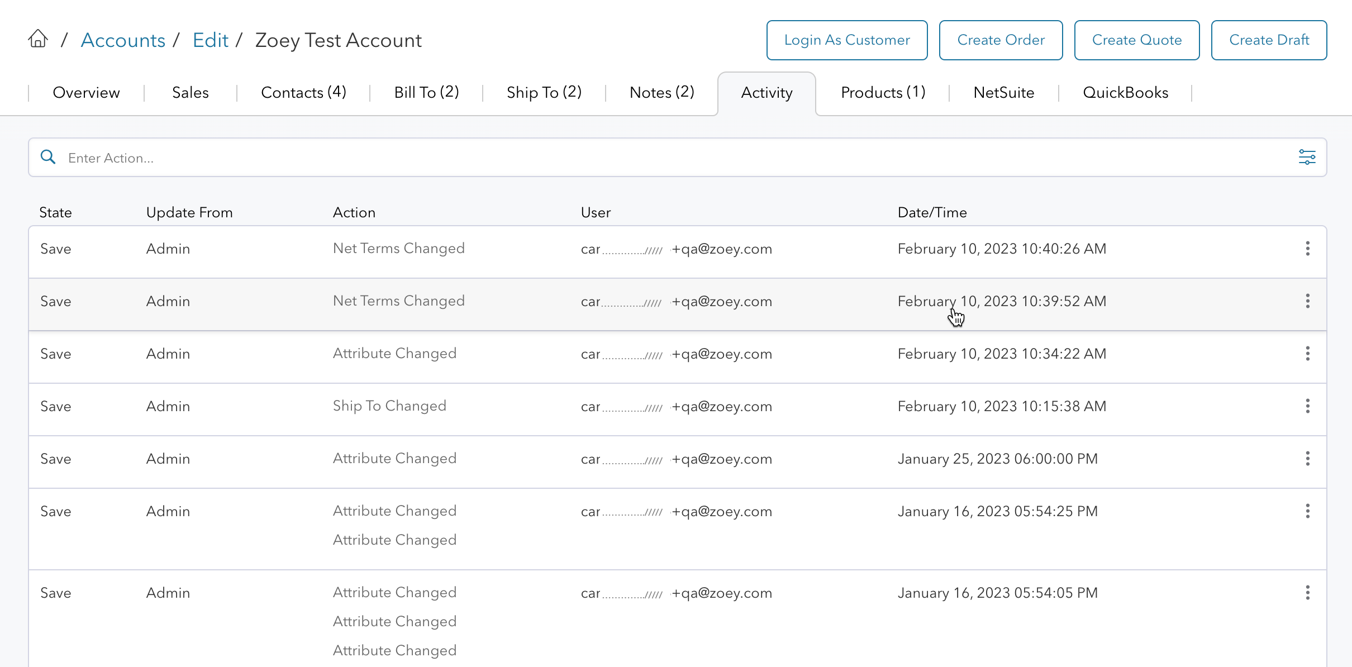Screen dimensions: 1352x667
Task: Click the Login As Customer button
Action: coord(846,40)
